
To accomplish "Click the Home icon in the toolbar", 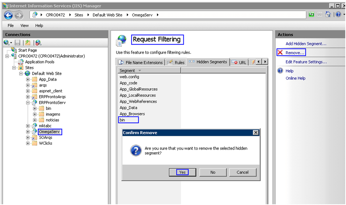I will [x=328, y=15].
